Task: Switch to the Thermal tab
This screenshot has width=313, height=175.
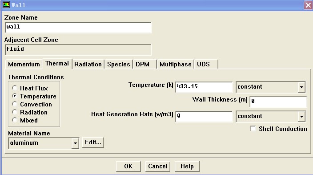Action: (x=57, y=64)
